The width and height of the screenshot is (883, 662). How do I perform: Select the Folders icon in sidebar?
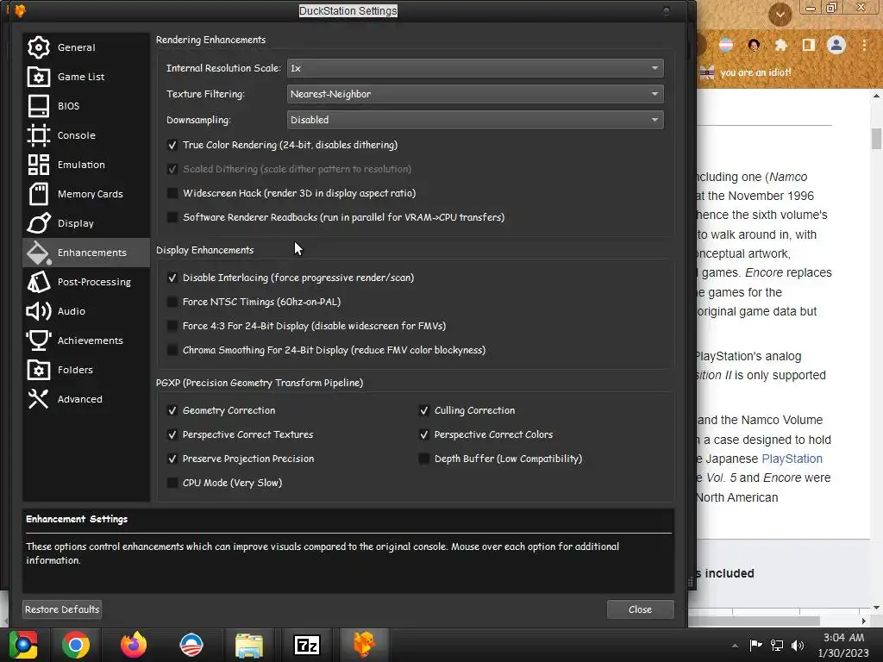(x=38, y=369)
